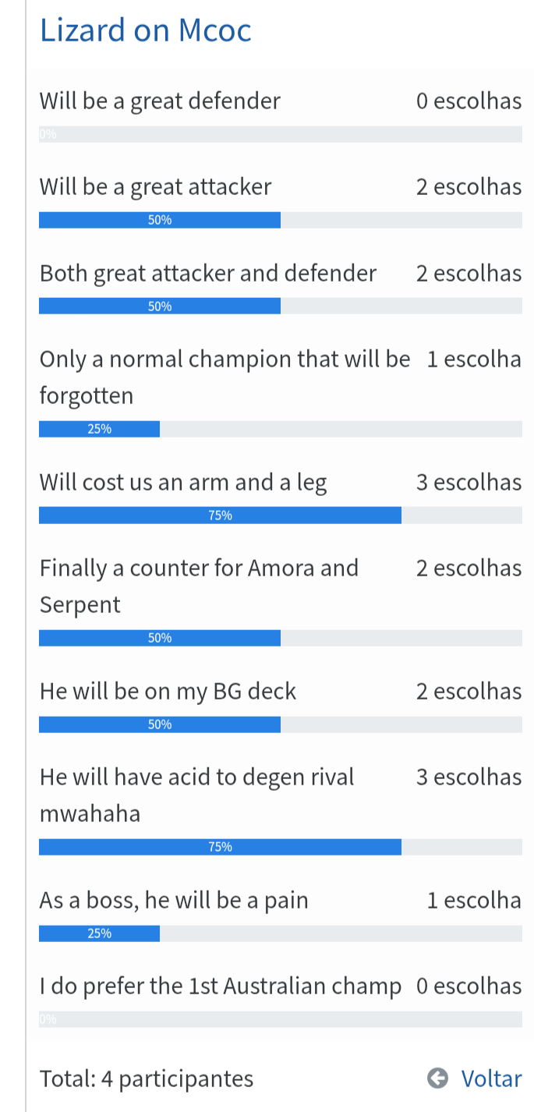The width and height of the screenshot is (534, 1112).
Task: Click 'Both great attacker and defender' text
Action: tap(207, 274)
